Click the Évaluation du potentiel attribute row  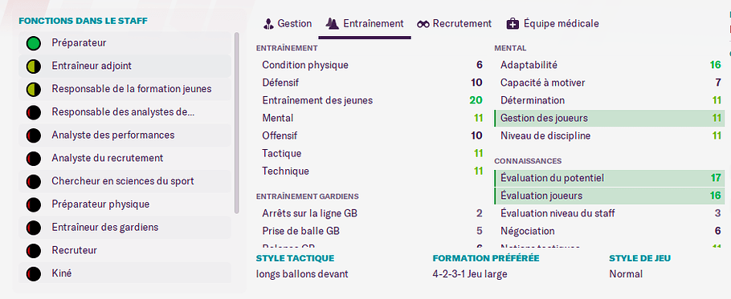coord(610,178)
